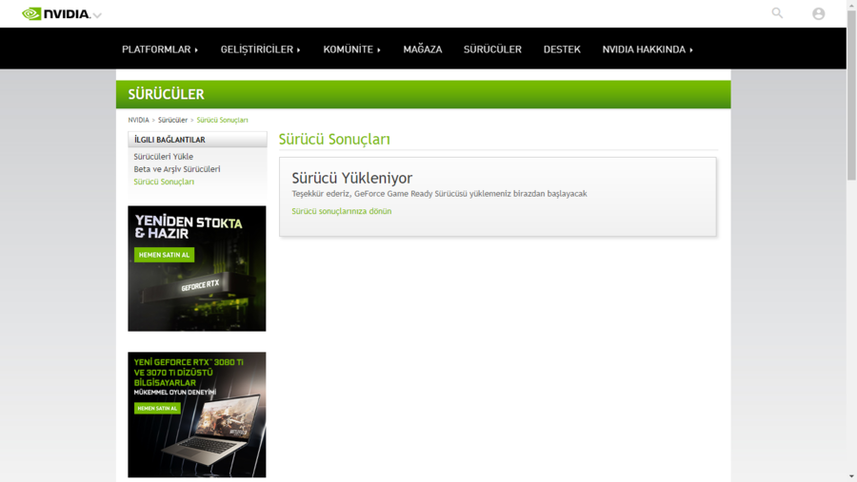The width and height of the screenshot is (857, 482).
Task: Click the Teşekkür ederiz download message text
Action: 439,194
